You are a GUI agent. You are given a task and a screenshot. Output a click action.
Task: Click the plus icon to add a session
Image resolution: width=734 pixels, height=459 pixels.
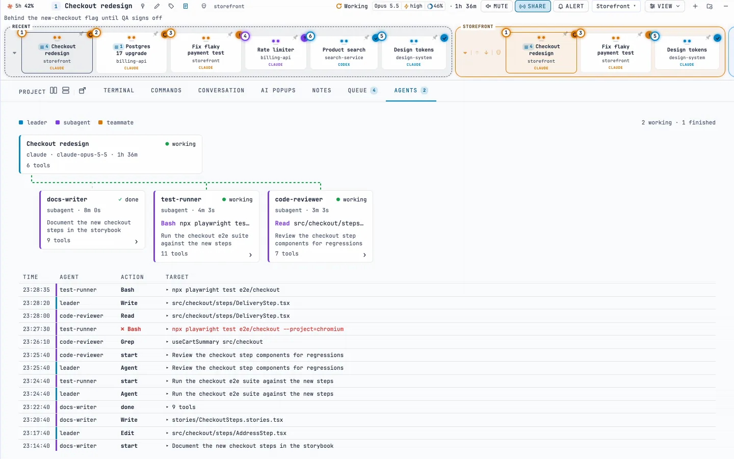[695, 6]
